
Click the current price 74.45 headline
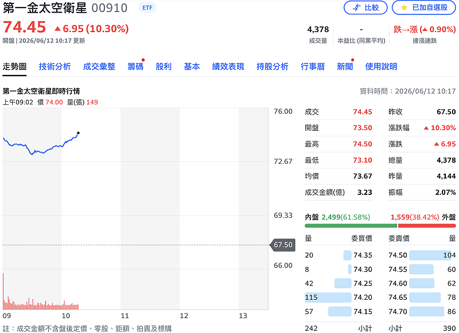click(24, 27)
